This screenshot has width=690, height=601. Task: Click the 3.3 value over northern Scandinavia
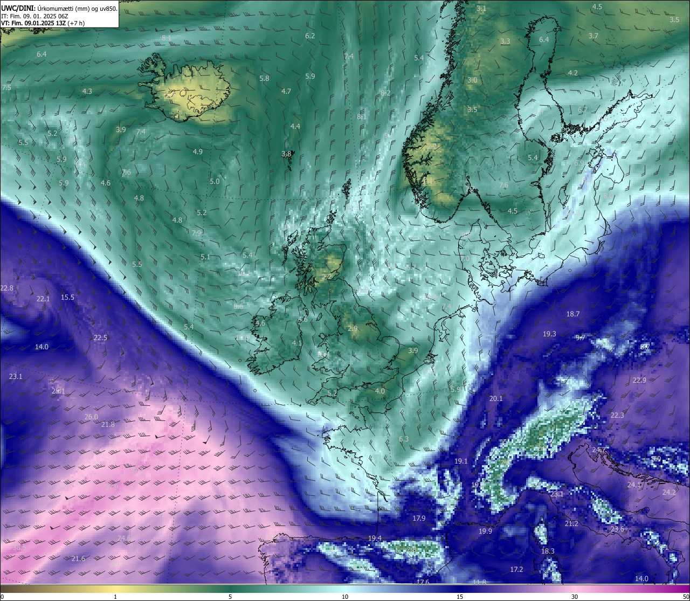pos(505,42)
